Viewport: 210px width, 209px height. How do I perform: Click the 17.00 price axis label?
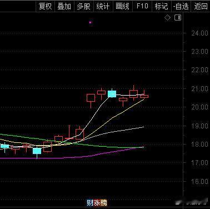[x=199, y=163]
